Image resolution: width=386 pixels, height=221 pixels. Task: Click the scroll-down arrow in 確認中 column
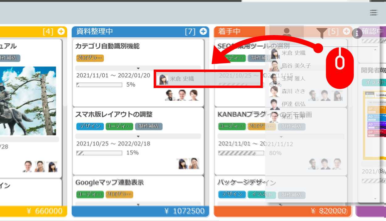(x=376, y=199)
